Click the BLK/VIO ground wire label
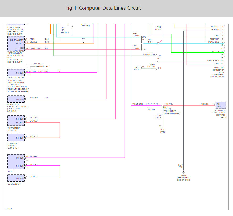The image size is (233, 216). click(181, 166)
